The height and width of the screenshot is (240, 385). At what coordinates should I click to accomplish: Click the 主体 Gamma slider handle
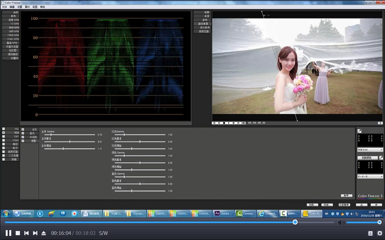pyautogui.click(x=51, y=135)
